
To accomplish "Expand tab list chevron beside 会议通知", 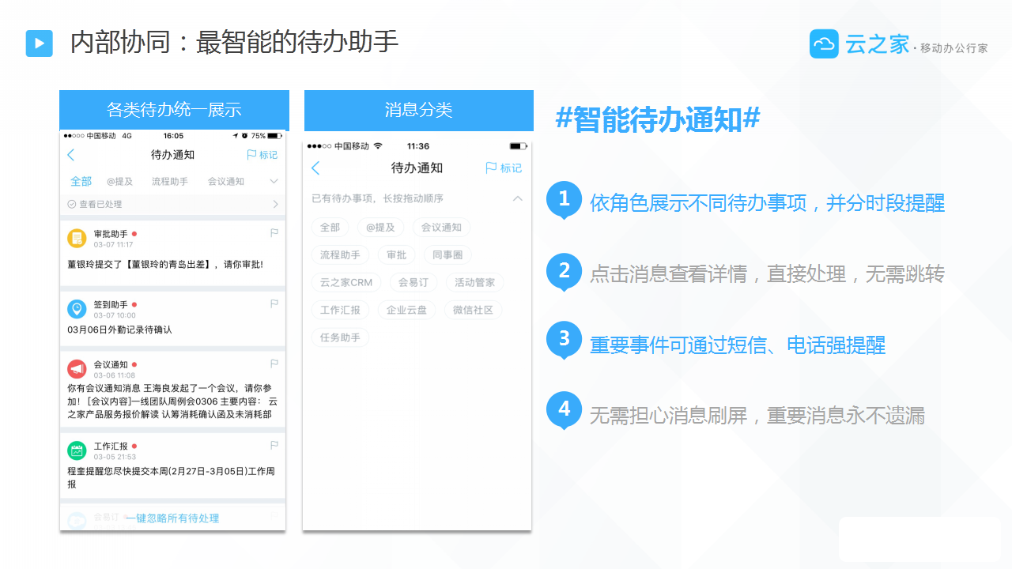I will pyautogui.click(x=274, y=181).
